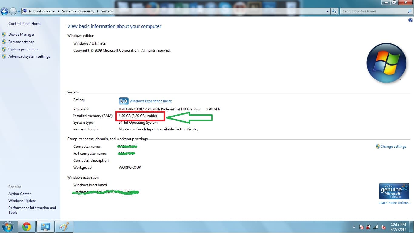Click the '64-bit Operating System' value

(138, 123)
